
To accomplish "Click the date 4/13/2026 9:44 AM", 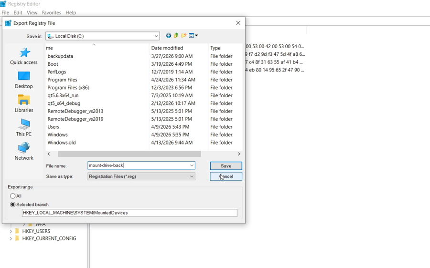I will [172, 143].
